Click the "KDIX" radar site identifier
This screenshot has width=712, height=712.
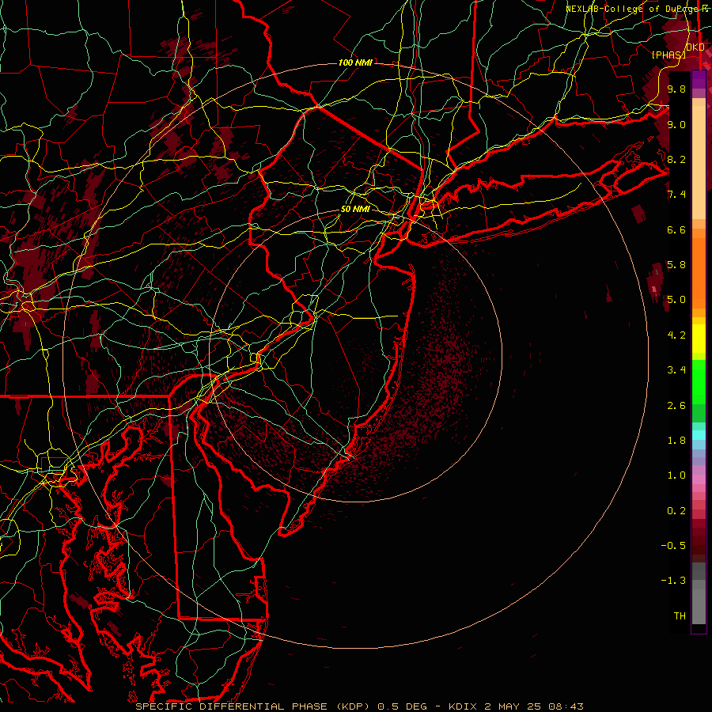click(x=463, y=706)
